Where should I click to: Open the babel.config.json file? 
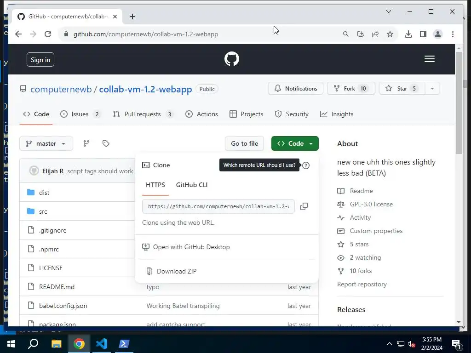[x=63, y=306]
